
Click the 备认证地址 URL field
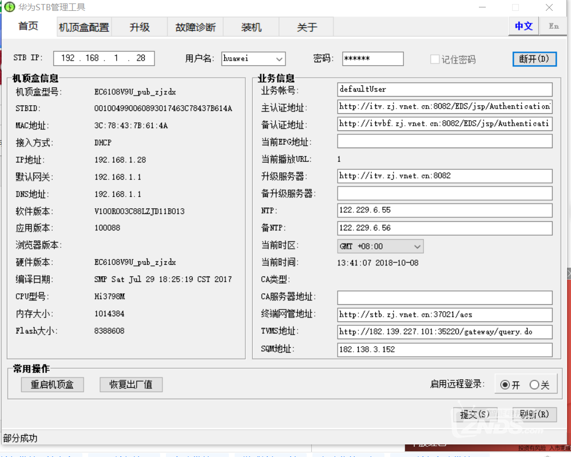tap(445, 124)
